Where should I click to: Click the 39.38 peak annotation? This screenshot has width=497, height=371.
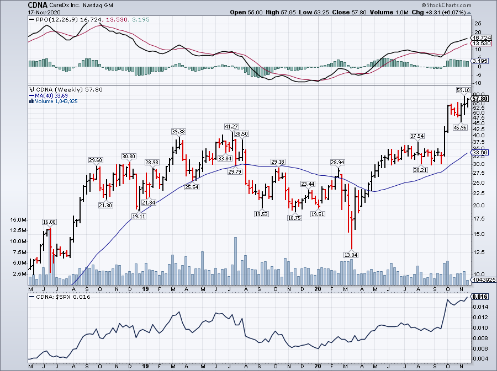178,131
